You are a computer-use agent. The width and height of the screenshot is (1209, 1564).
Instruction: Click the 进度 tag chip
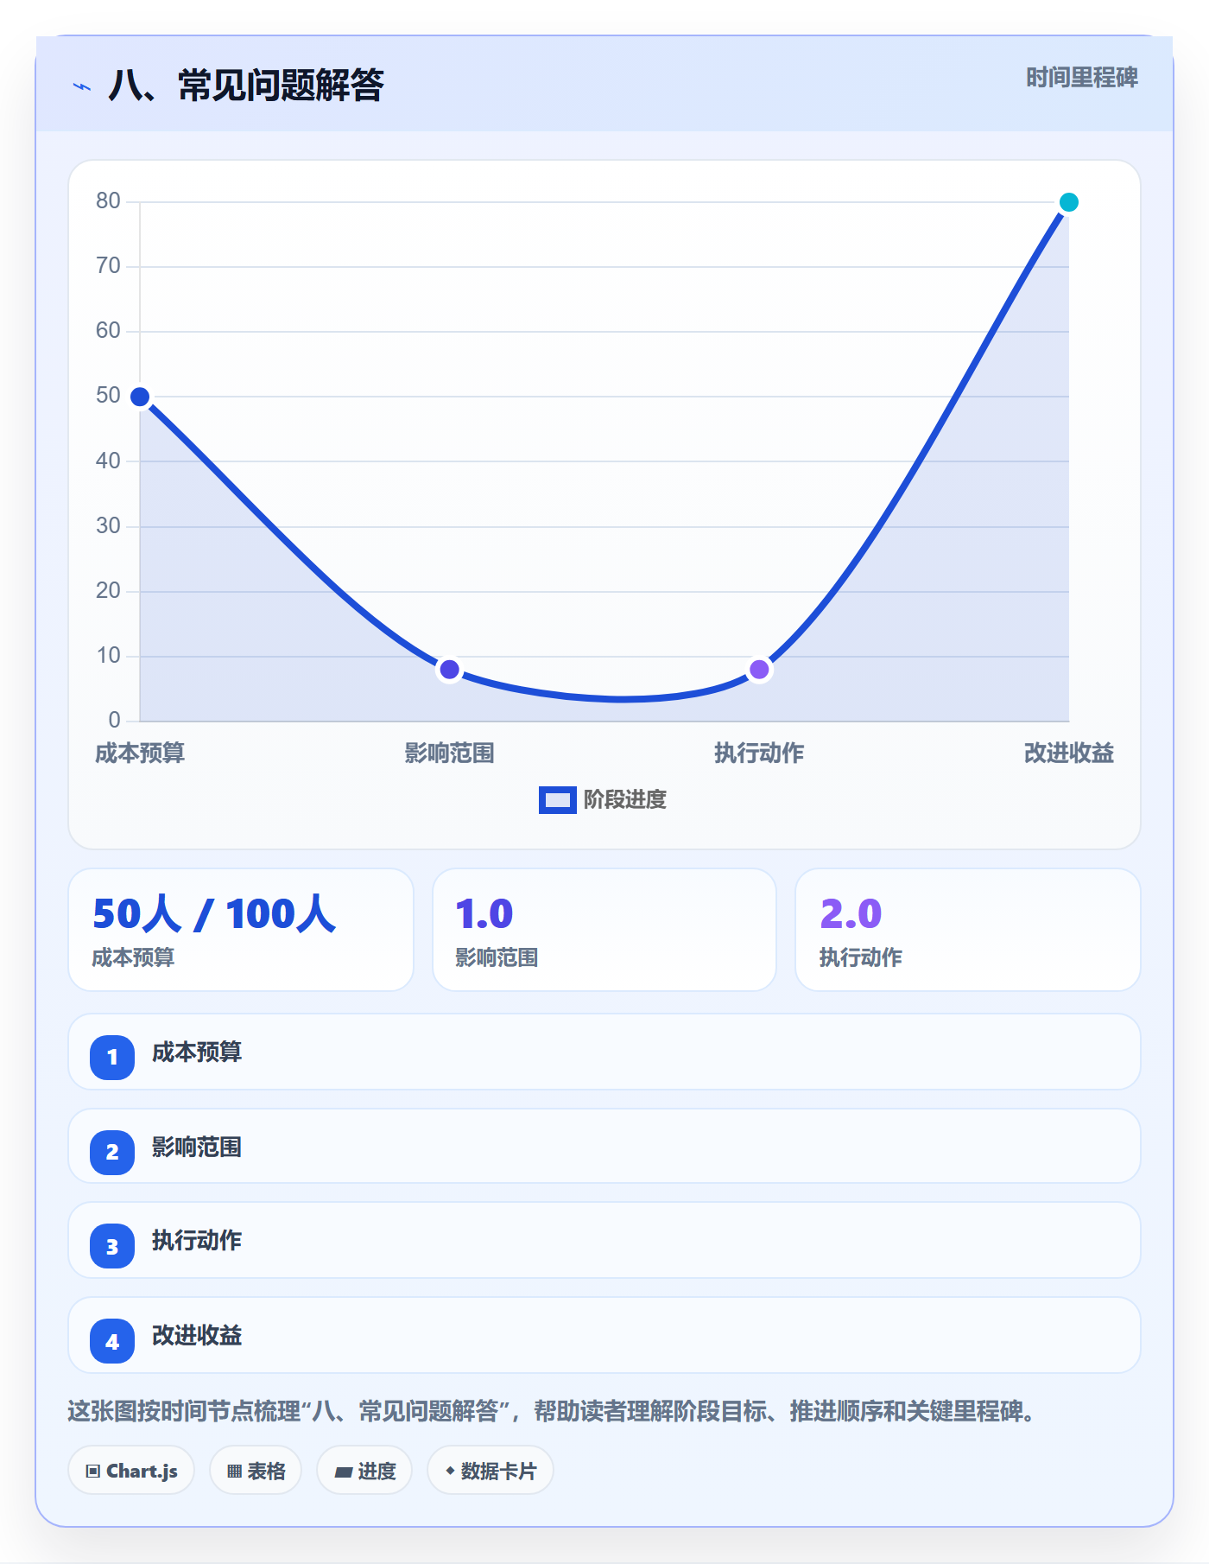click(x=364, y=1471)
